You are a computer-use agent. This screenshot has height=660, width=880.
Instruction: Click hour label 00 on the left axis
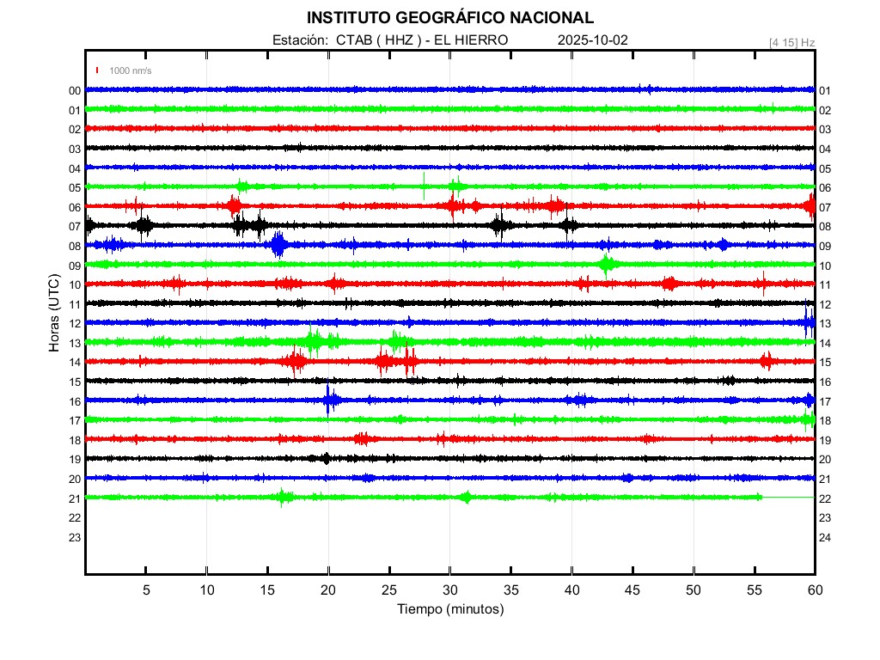click(75, 91)
